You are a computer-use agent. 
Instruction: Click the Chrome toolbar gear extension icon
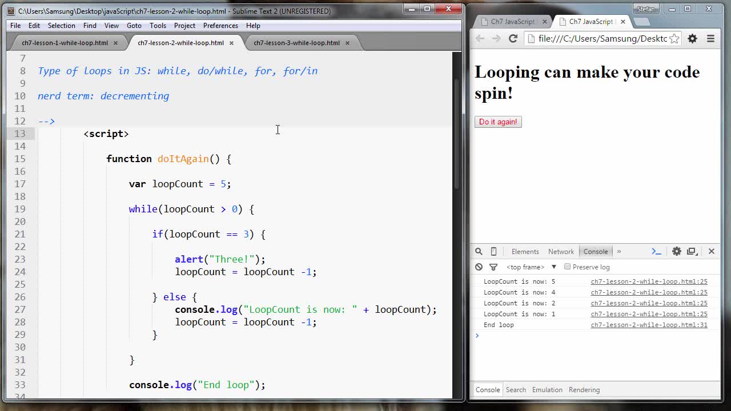point(692,38)
